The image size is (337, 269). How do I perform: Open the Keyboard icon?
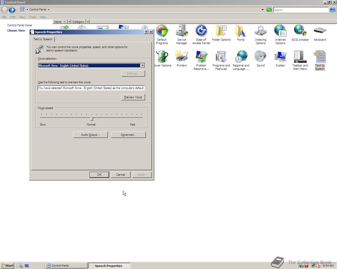320,33
